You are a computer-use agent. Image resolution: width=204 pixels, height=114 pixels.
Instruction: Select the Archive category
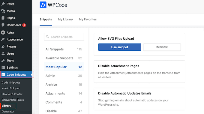point(64,85)
